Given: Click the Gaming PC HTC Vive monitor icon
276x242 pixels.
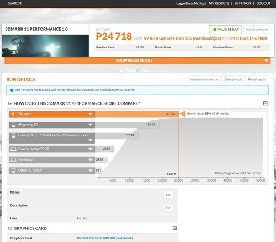Looking at the screenshot, I should [x=13, y=135].
